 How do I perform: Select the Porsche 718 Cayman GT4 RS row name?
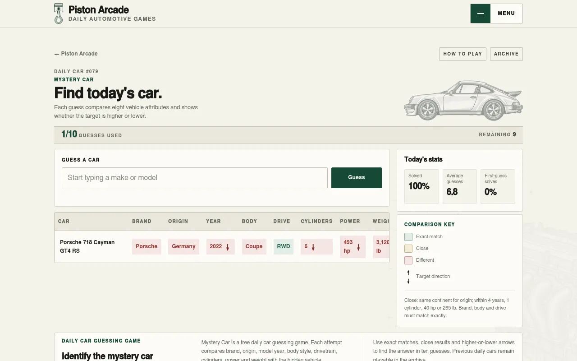tap(87, 246)
